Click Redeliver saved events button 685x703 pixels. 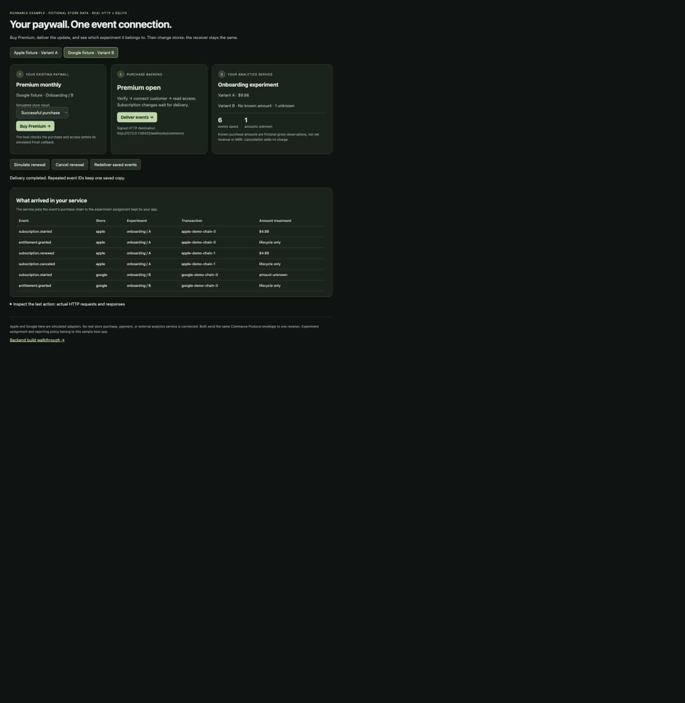click(115, 165)
